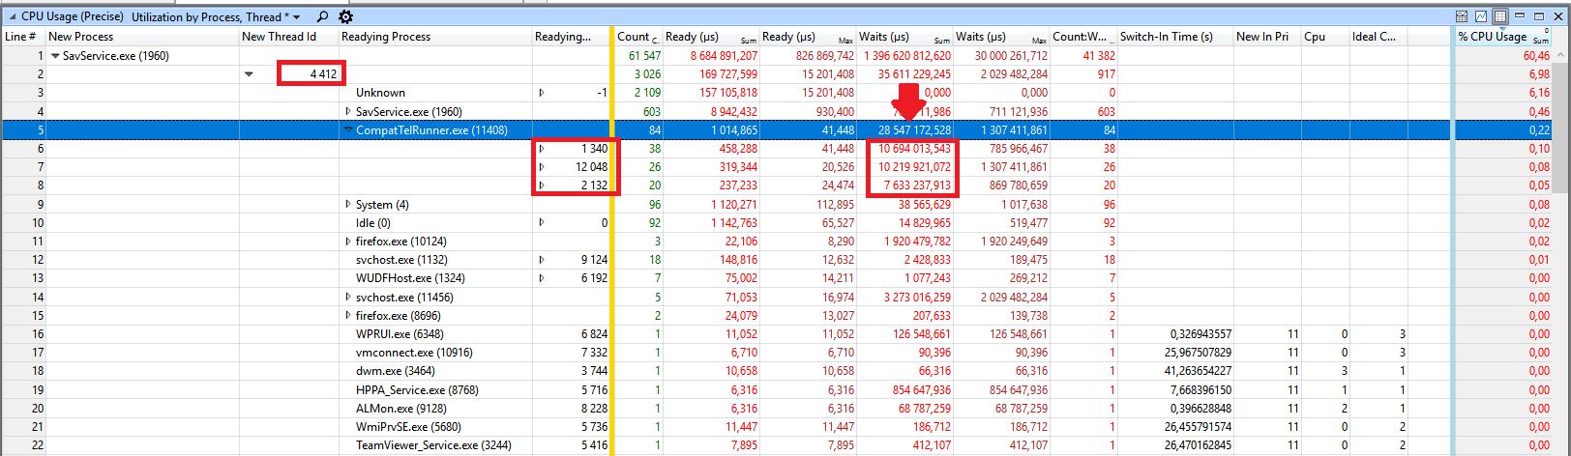Viewport: 1571px width, 456px height.
Task: Expand readying thread 2 132 arrow
Action: tap(542, 185)
